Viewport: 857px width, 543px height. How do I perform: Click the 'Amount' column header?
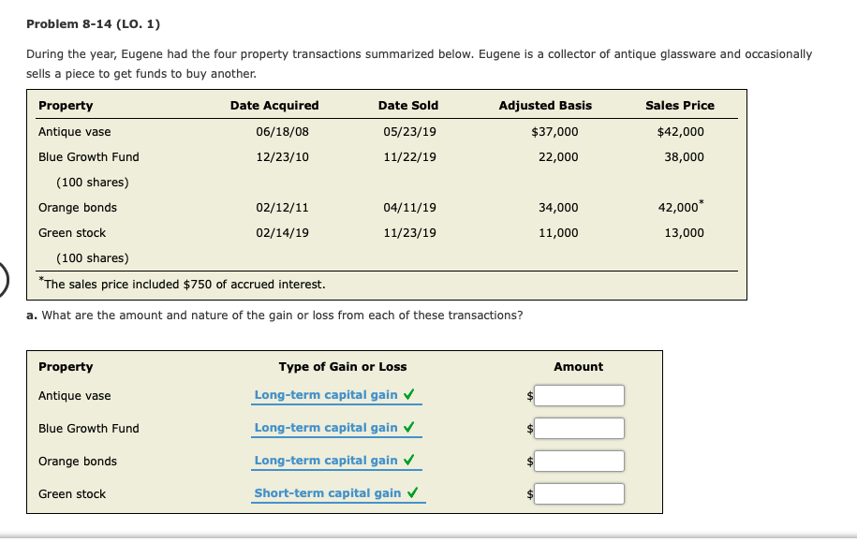pos(578,367)
